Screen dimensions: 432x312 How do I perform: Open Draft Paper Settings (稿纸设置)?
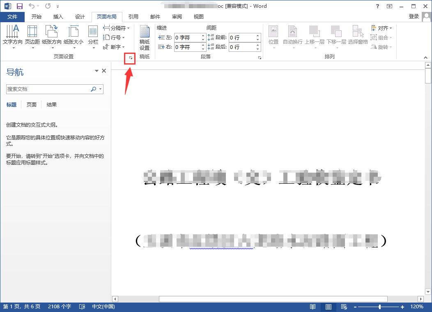click(x=145, y=38)
